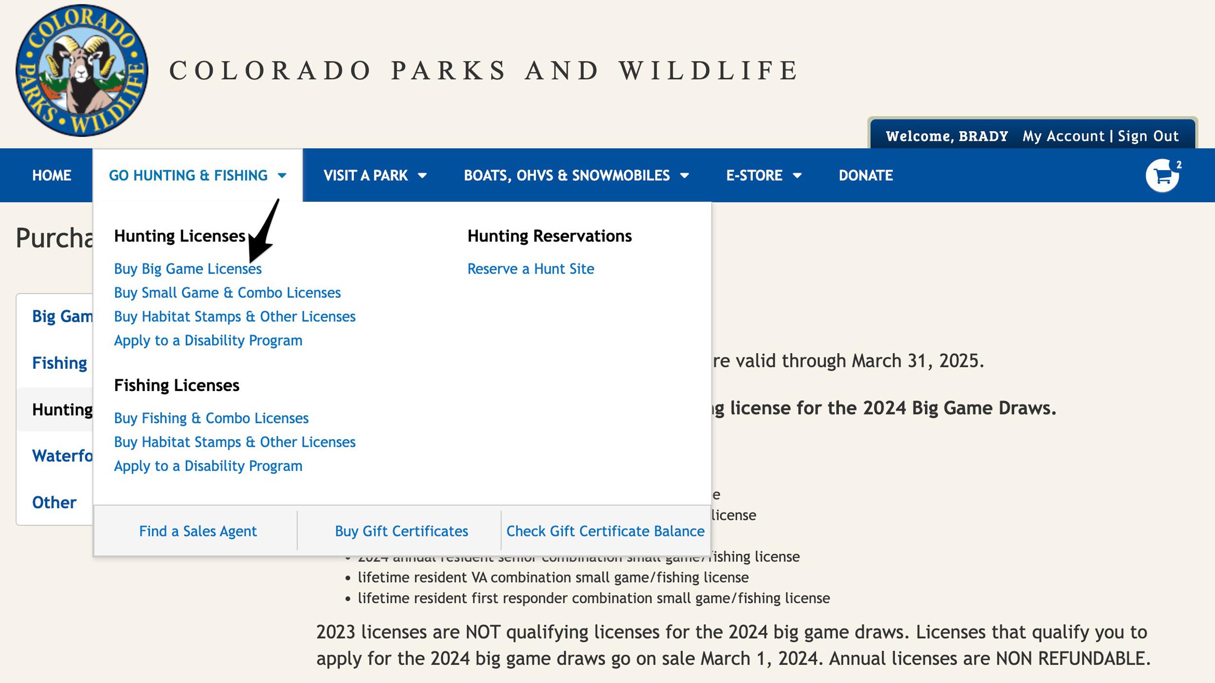The image size is (1215, 683).
Task: Click Find a Sales Agent
Action: click(x=198, y=531)
